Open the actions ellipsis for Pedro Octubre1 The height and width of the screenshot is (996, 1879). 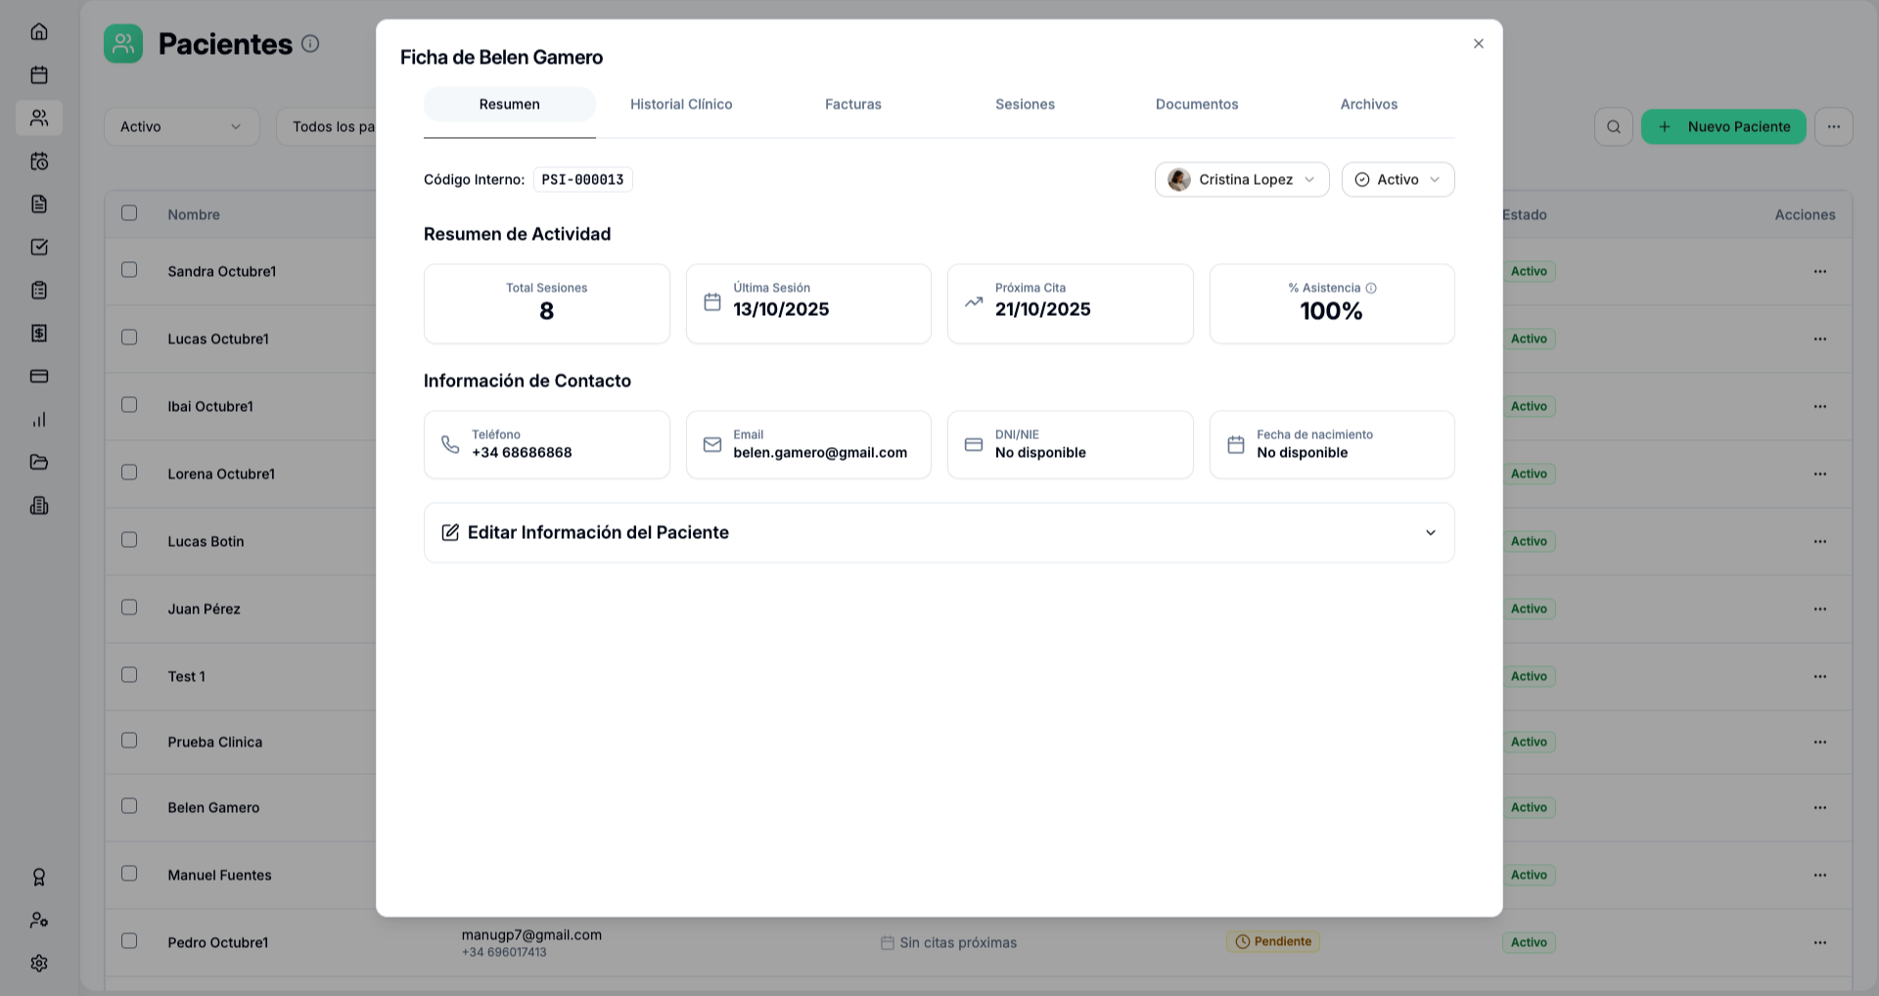(x=1819, y=941)
